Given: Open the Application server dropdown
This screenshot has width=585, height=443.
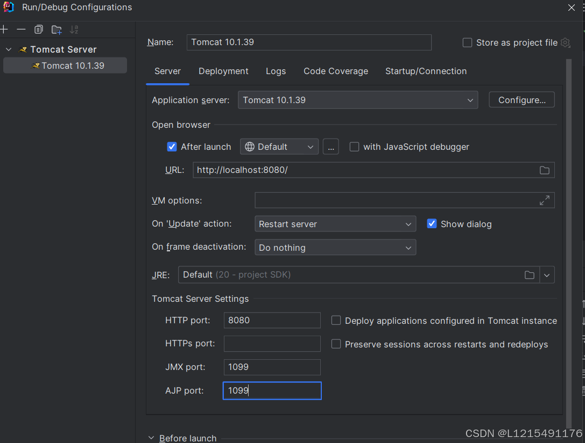Looking at the screenshot, I should 358,100.
